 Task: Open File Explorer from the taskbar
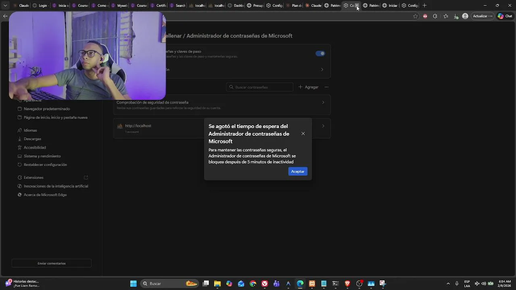217,284
